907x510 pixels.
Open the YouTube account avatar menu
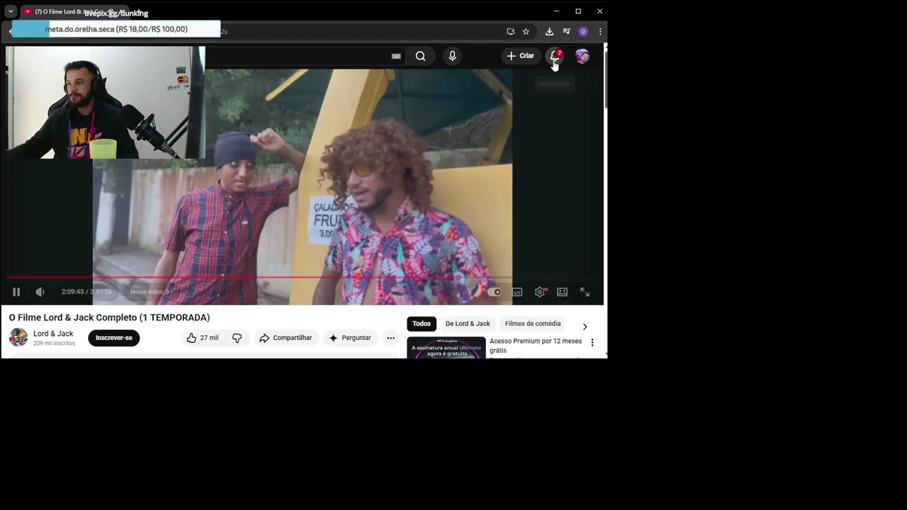click(582, 56)
